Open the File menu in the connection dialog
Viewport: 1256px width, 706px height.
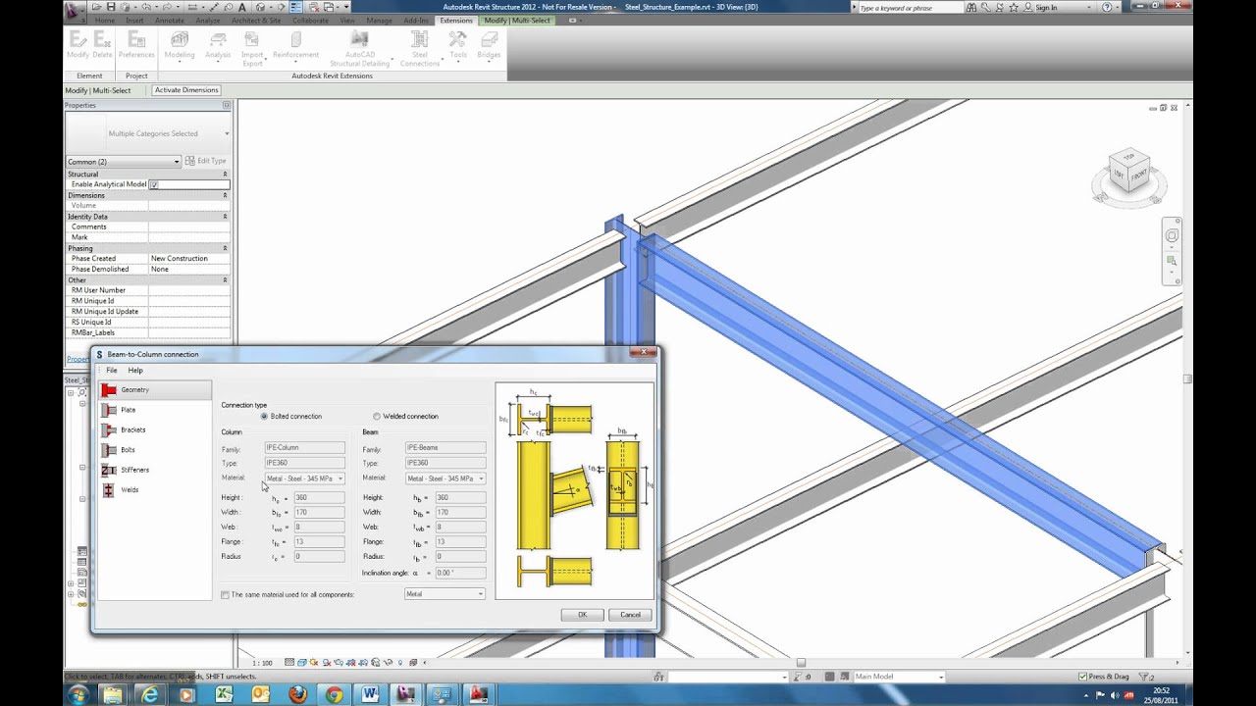[x=111, y=370]
